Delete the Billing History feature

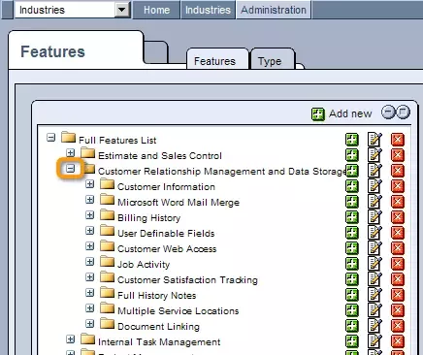coord(398,217)
